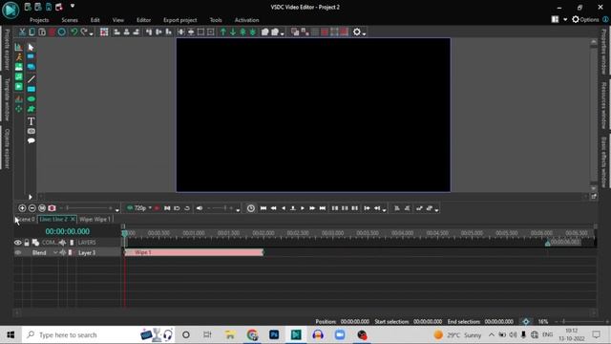
Task: Click the chart object icon in left toolbar
Action: 19,47
